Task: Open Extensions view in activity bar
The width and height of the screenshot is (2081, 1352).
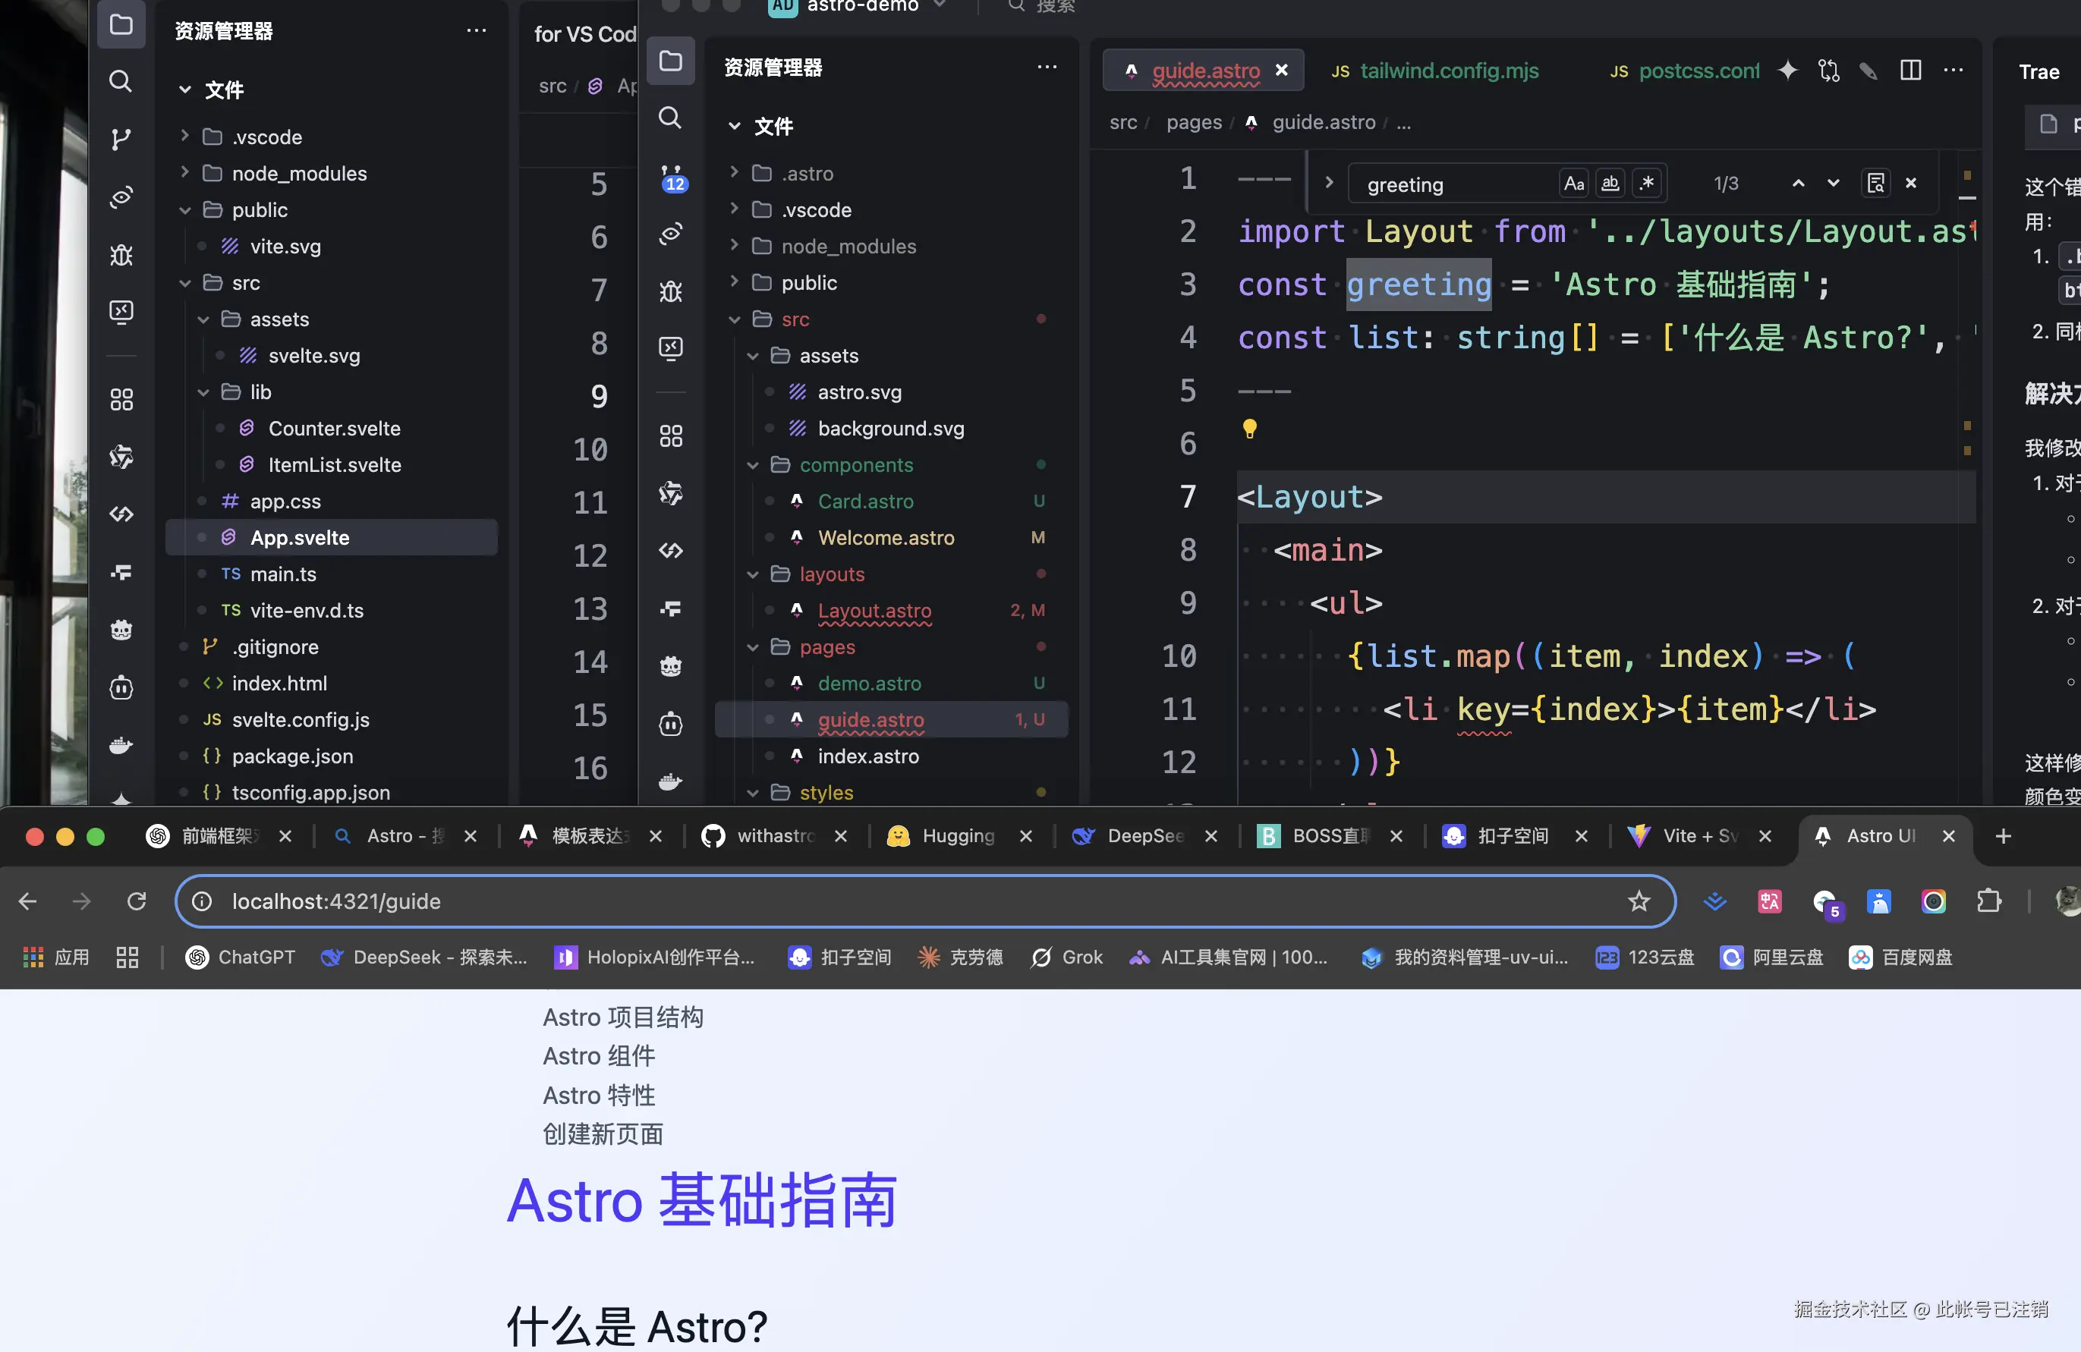Action: [671, 436]
